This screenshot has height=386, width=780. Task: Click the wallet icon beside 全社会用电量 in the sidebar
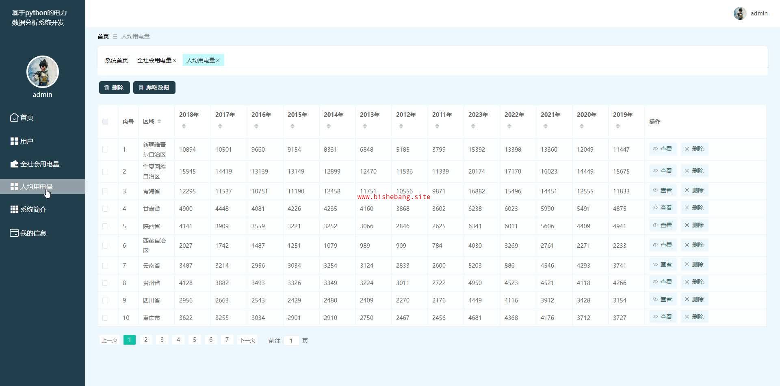point(14,164)
